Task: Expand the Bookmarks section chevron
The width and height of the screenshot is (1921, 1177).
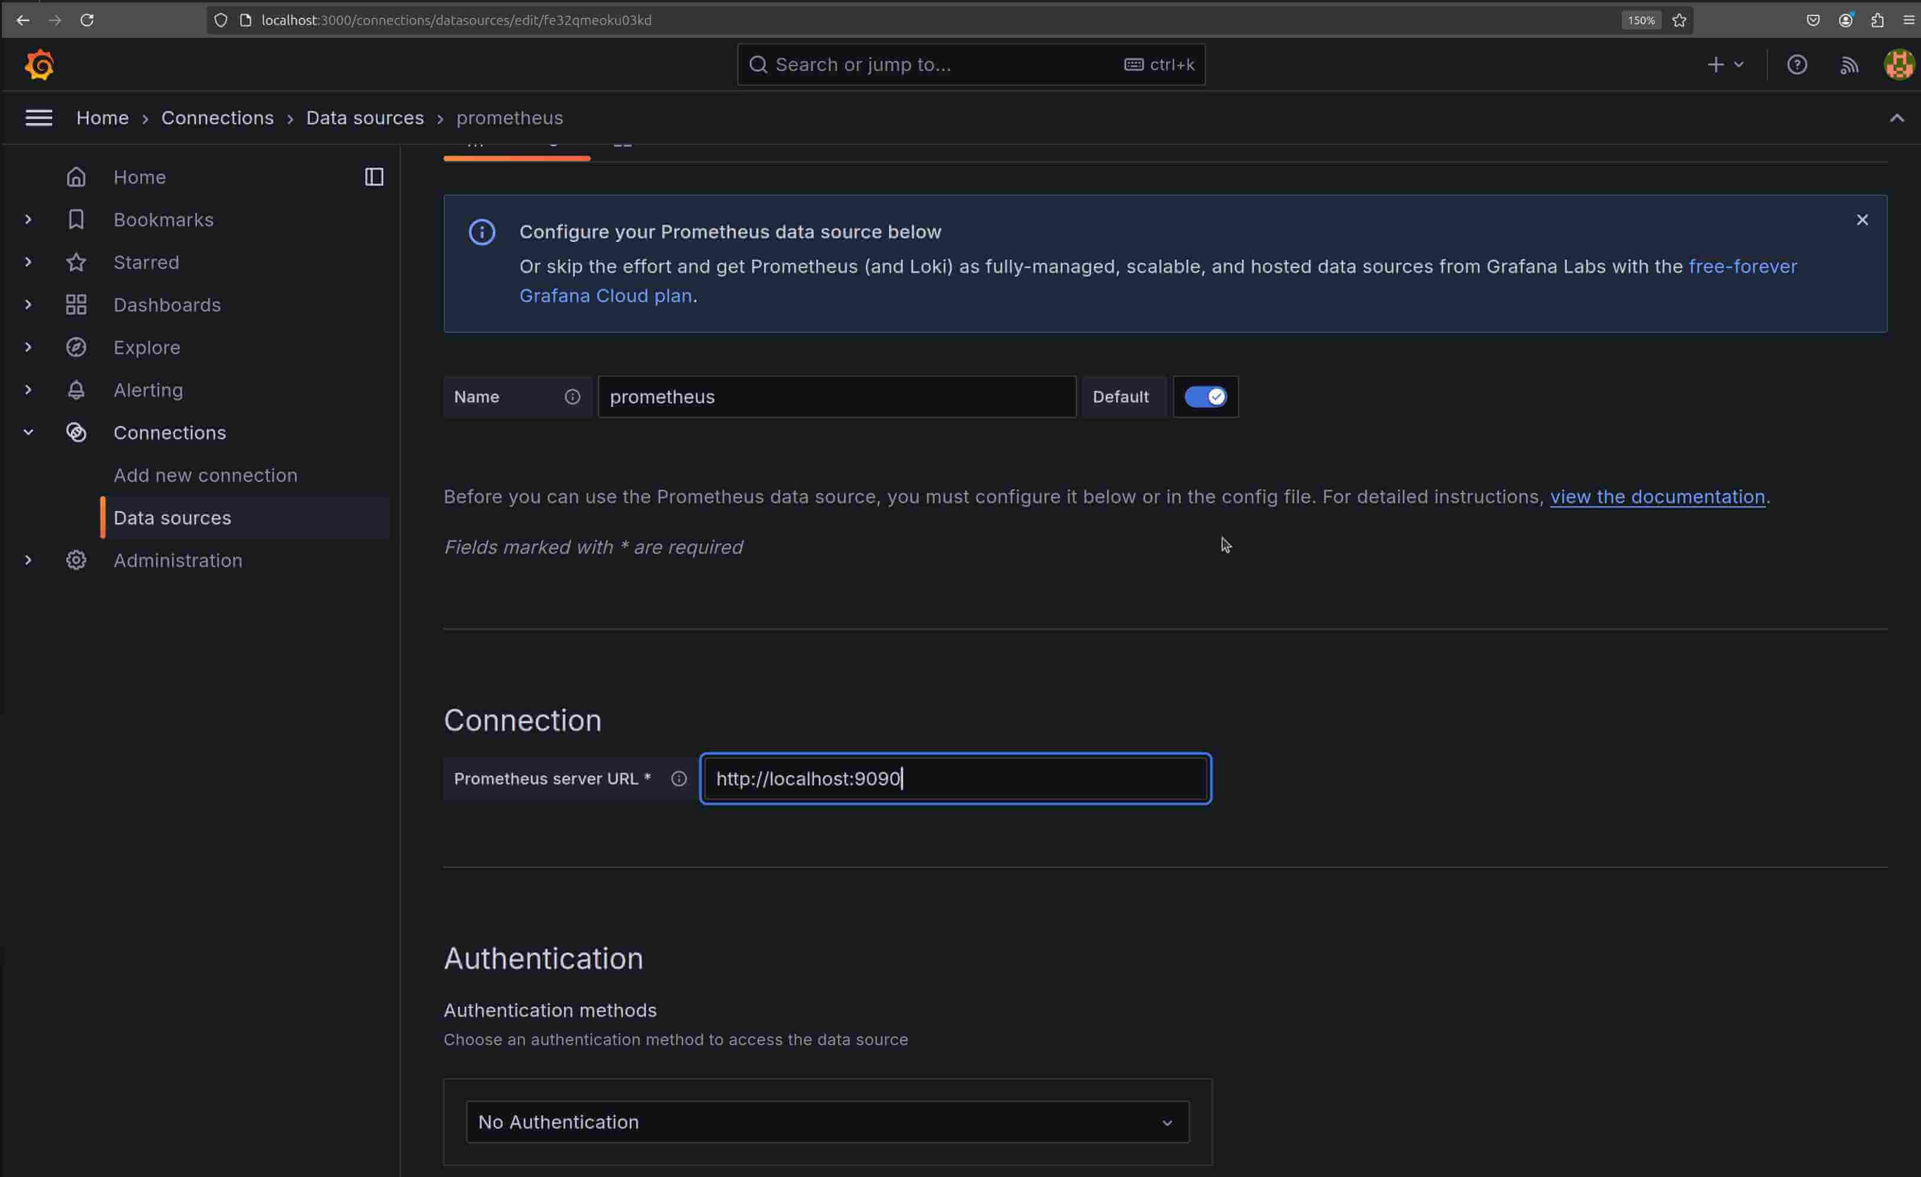Action: coord(28,219)
